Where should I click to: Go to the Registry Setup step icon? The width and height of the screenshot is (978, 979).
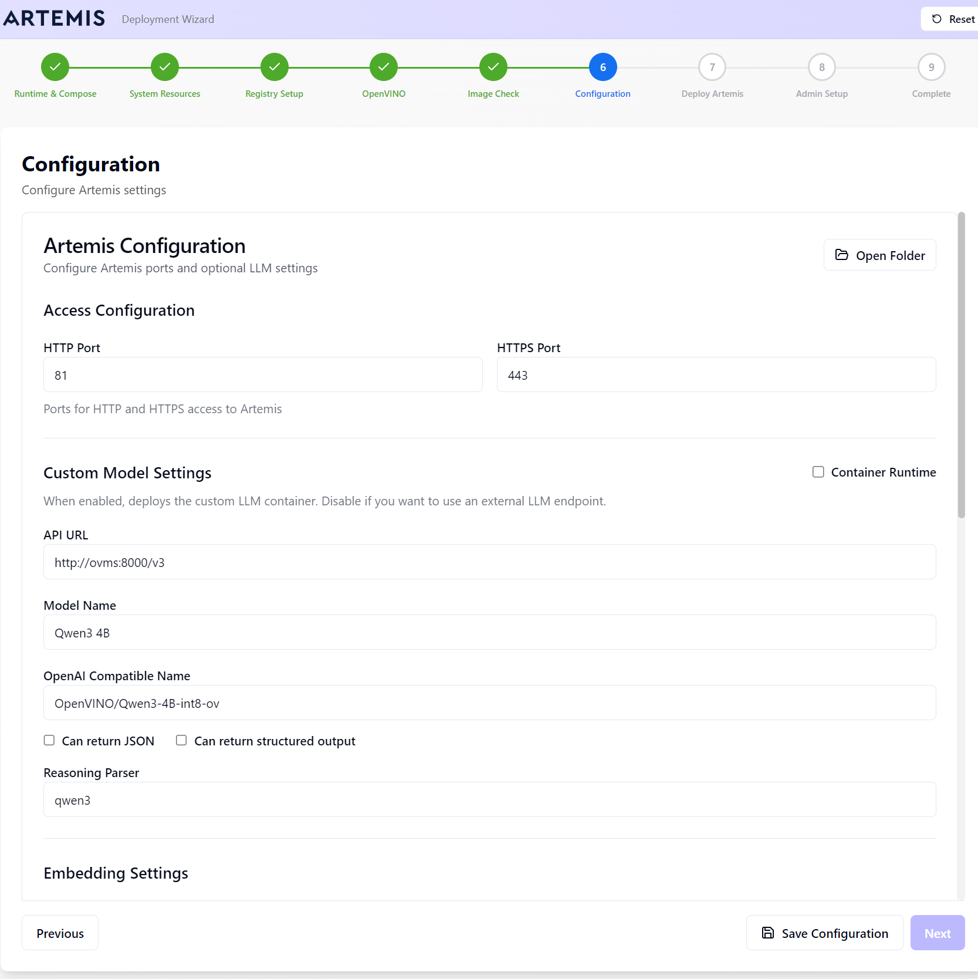coord(275,67)
